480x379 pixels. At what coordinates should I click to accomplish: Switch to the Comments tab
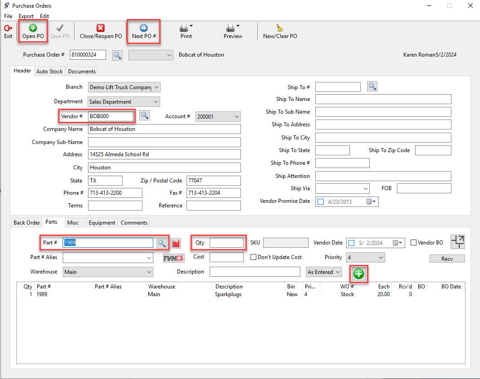pyautogui.click(x=134, y=223)
